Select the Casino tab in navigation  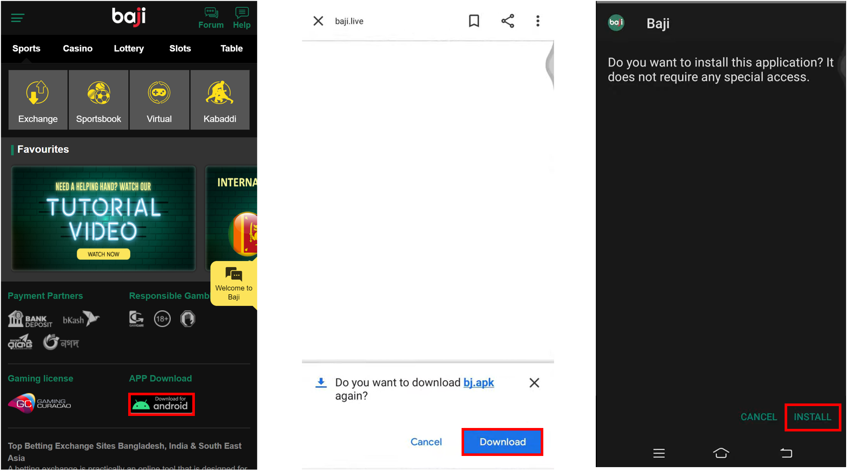(x=78, y=48)
